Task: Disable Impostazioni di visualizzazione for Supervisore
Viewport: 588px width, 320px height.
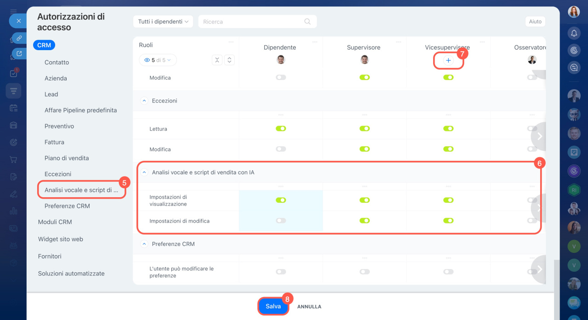Action: (364, 200)
